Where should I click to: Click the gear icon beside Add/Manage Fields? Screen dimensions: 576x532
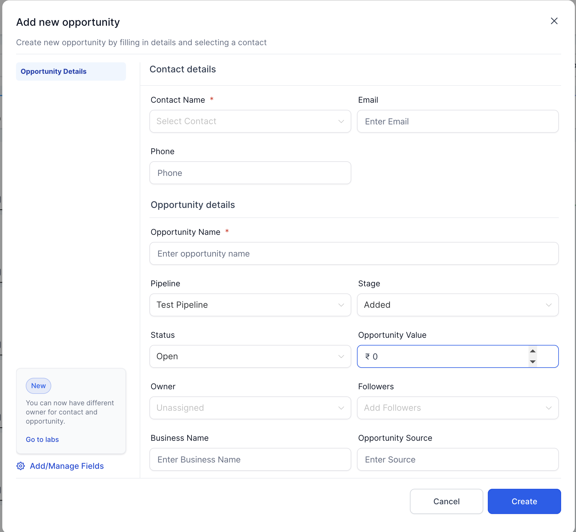pyautogui.click(x=20, y=466)
